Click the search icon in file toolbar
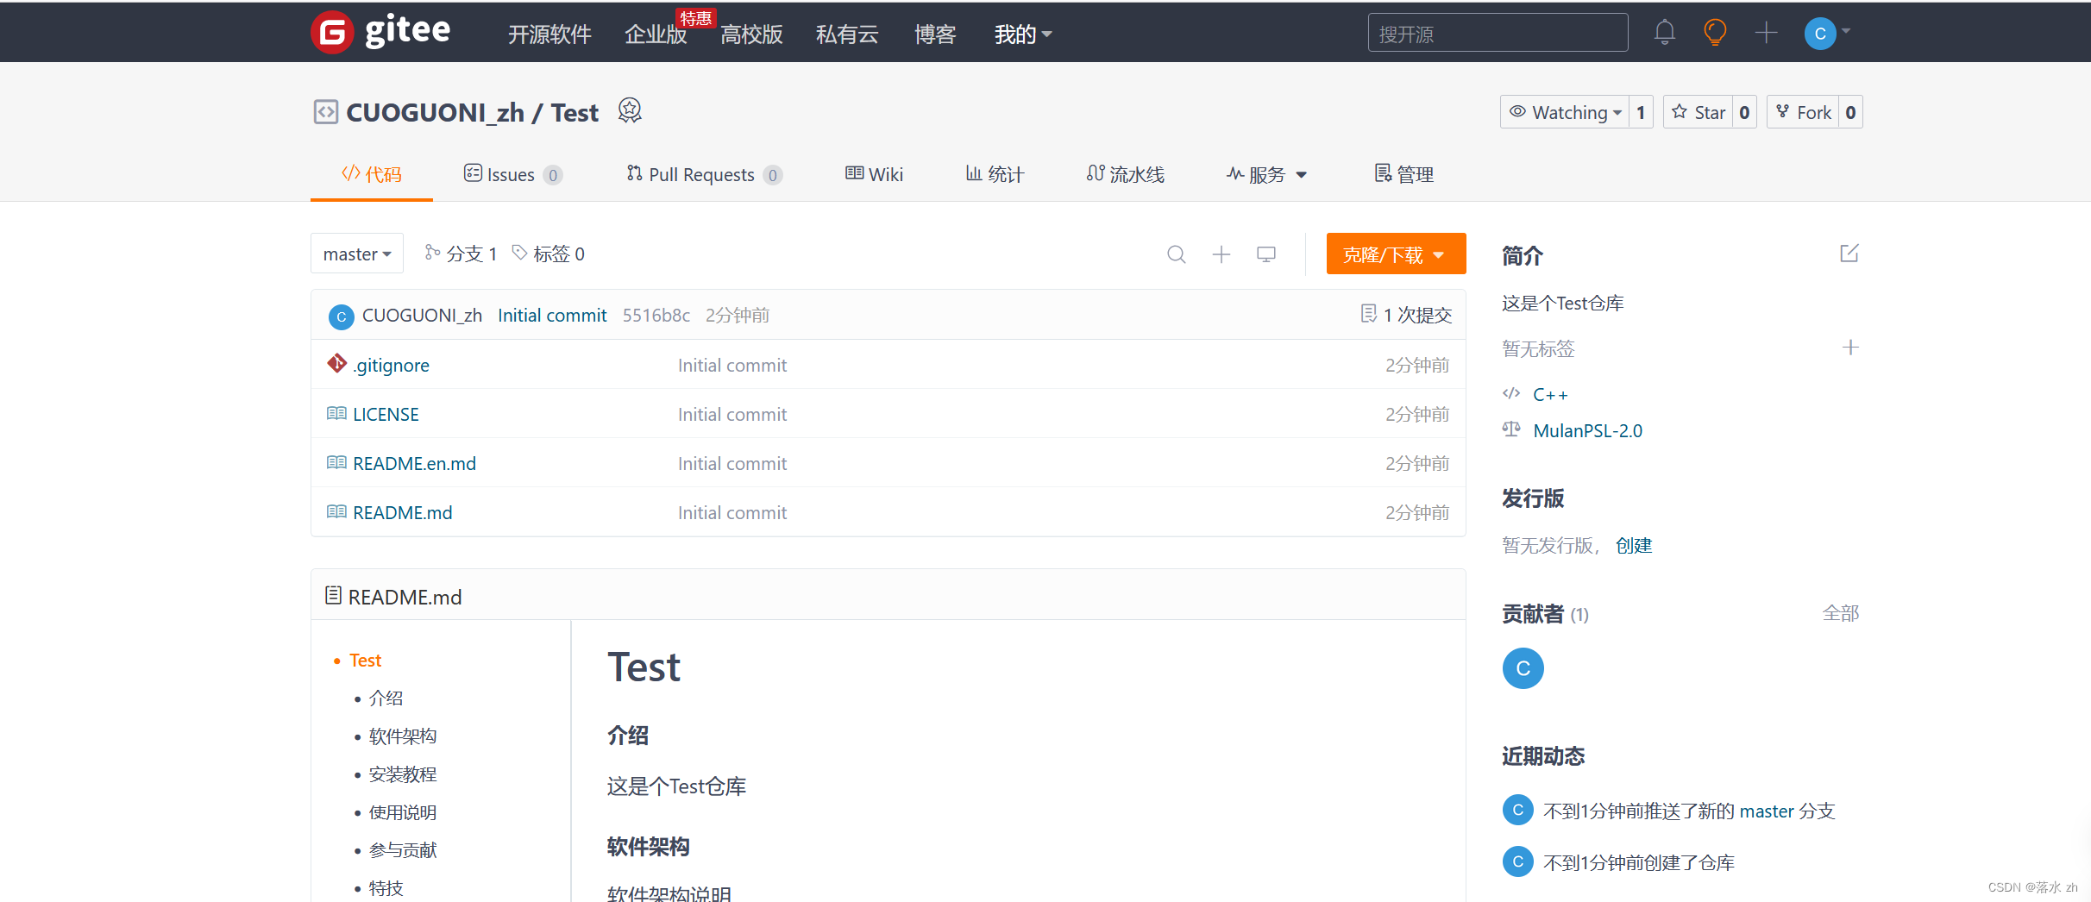This screenshot has width=2091, height=902. click(1176, 254)
